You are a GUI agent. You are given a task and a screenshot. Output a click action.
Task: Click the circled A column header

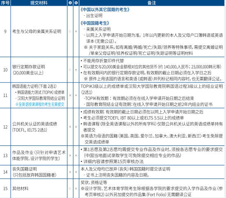70,3
